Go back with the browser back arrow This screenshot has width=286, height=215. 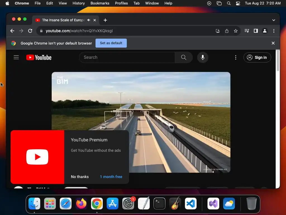pos(12,31)
